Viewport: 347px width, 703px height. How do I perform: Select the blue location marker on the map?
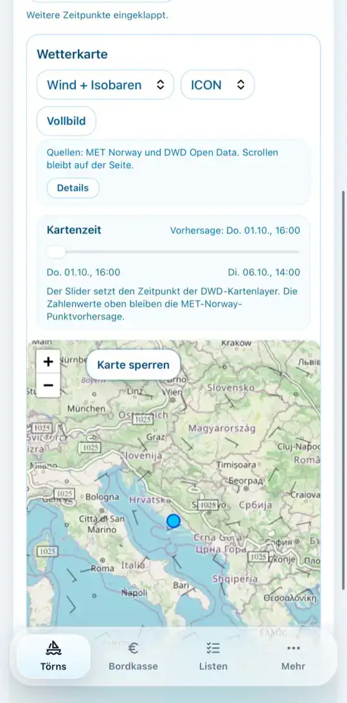(173, 521)
